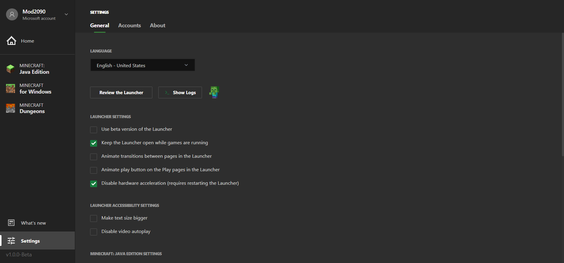Check Disable video autoplay
The height and width of the screenshot is (263, 564).
point(94,232)
